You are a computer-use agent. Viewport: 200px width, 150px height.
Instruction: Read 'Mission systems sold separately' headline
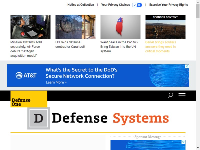(26, 49)
